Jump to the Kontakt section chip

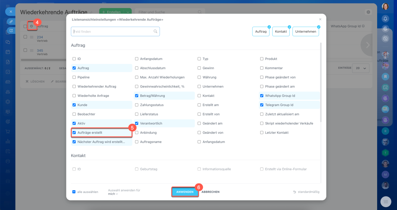(x=281, y=31)
